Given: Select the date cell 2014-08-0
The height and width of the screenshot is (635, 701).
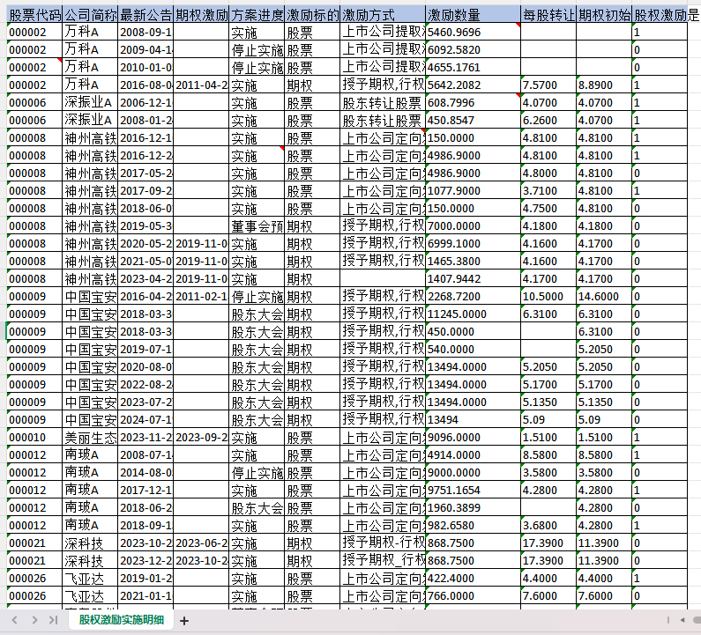Looking at the screenshot, I should click(x=145, y=472).
